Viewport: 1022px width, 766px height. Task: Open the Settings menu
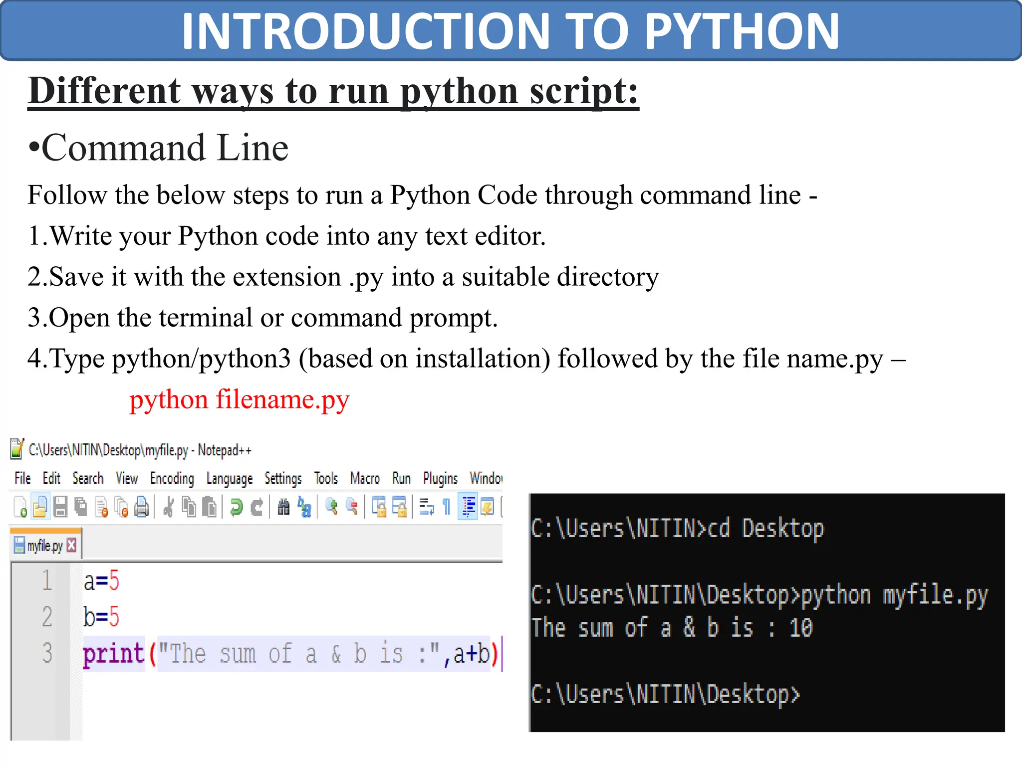pos(283,479)
